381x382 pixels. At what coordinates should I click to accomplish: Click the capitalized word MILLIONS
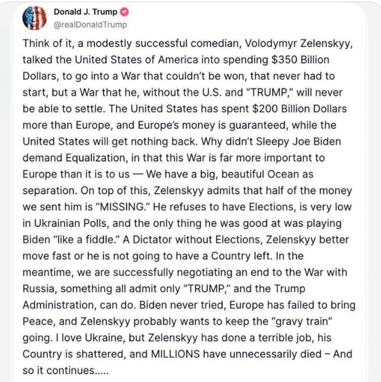pos(175,354)
